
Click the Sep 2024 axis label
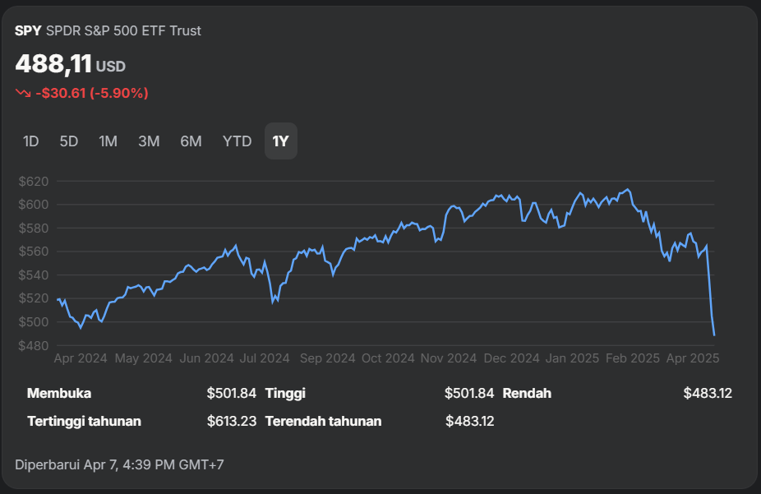point(328,358)
